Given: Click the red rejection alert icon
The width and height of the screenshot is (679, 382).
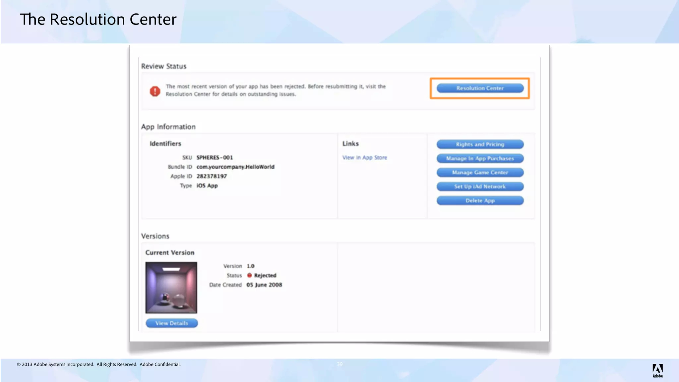Looking at the screenshot, I should 155,91.
